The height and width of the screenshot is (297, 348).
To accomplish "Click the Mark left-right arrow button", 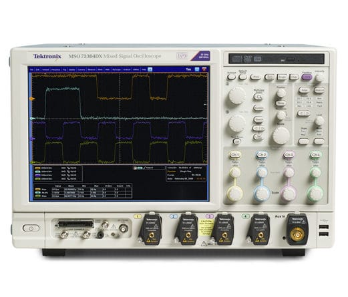I will pyautogui.click(x=258, y=129).
